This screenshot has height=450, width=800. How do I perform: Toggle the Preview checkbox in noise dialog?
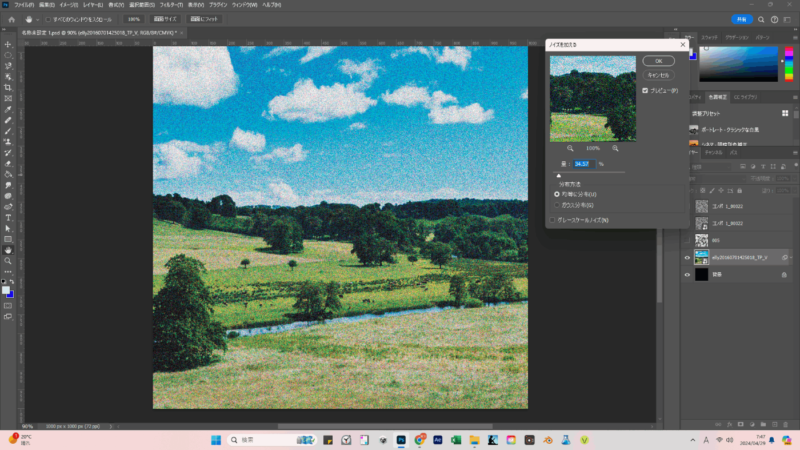coord(645,90)
